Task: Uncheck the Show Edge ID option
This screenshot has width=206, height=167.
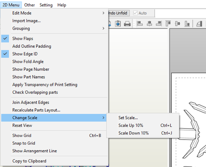Action: click(x=55, y=54)
